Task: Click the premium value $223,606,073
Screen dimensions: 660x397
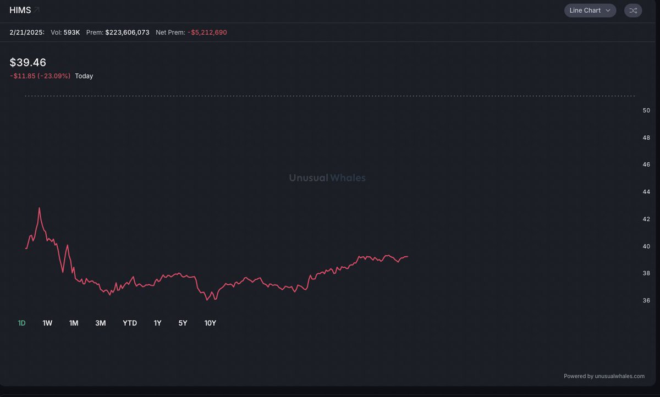Action: (127, 32)
